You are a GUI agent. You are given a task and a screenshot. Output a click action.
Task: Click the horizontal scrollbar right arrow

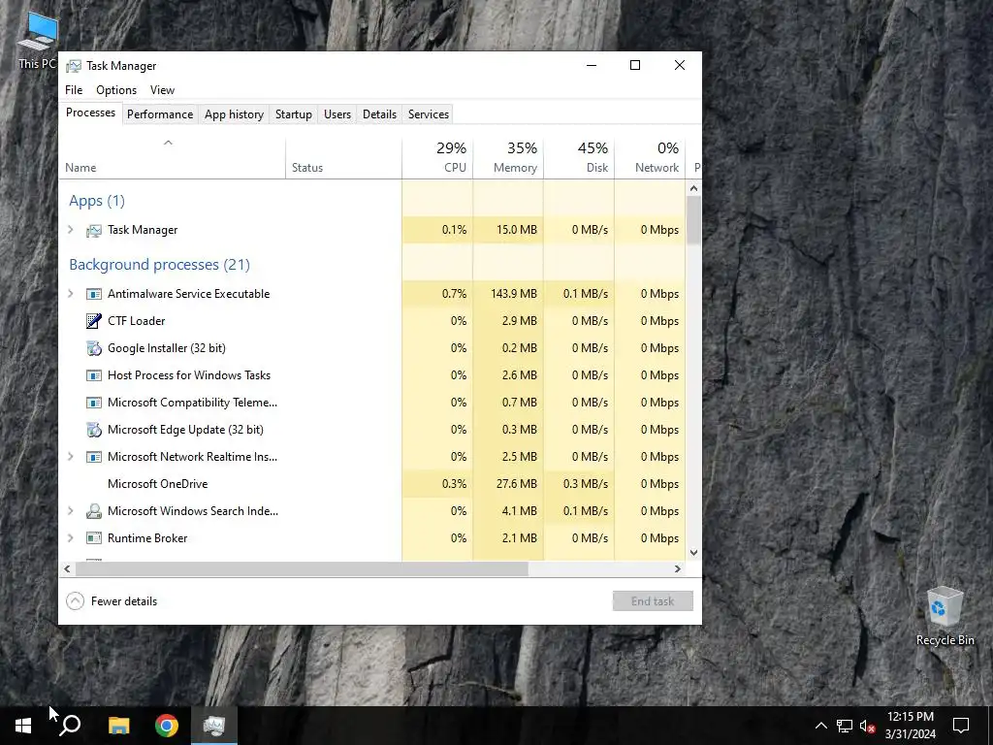[x=678, y=568]
